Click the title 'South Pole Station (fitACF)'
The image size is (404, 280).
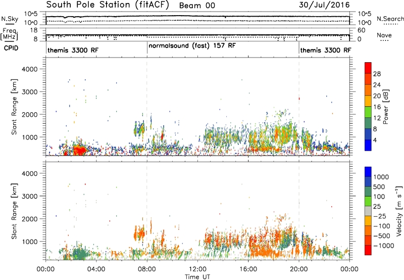(107, 5)
